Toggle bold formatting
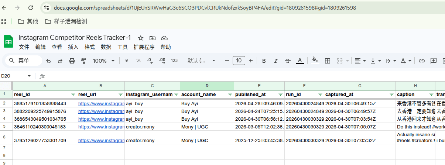This screenshot has width=445, height=165. point(264,61)
